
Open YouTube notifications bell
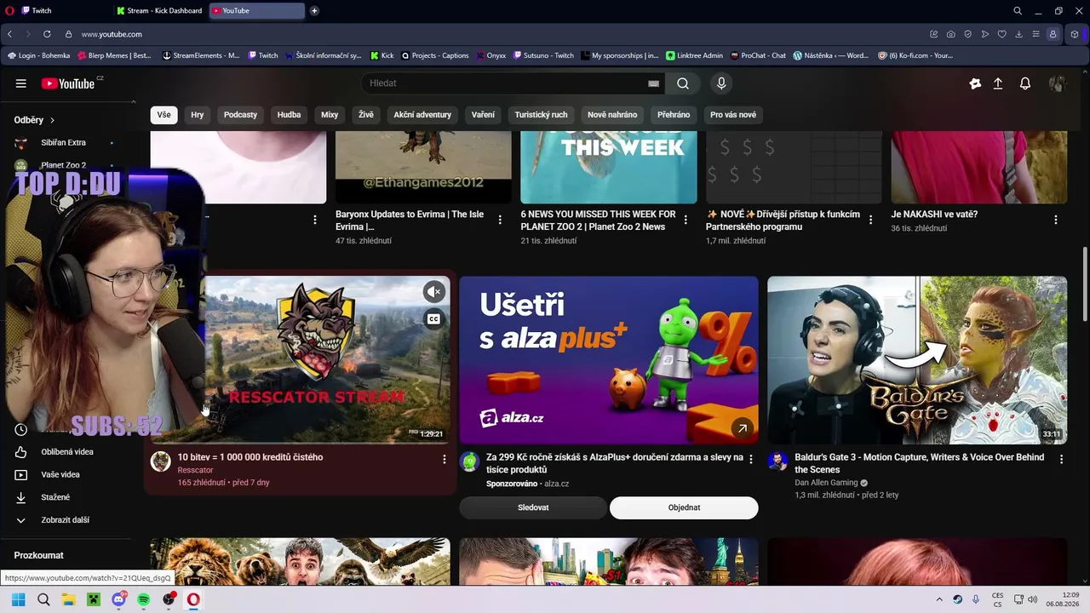(x=1025, y=83)
